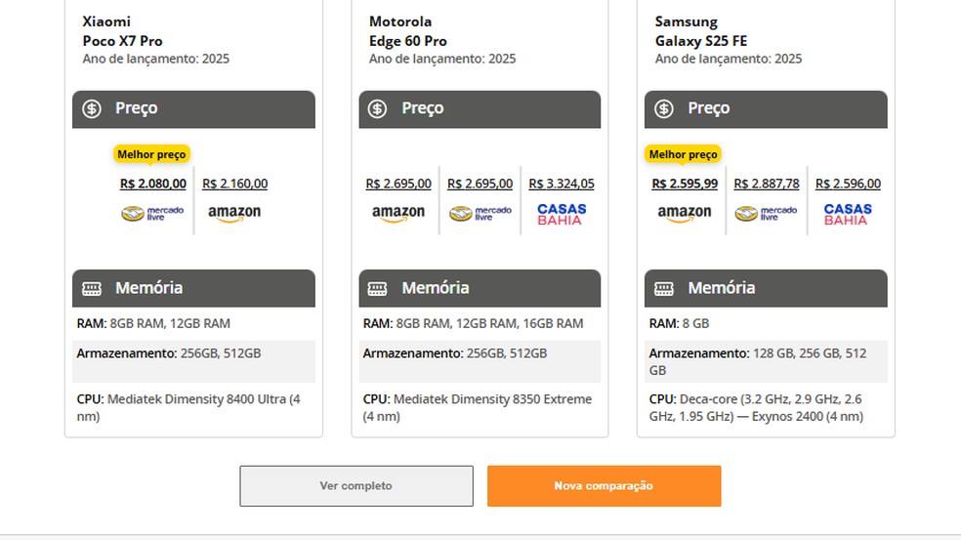The width and height of the screenshot is (961, 540).
Task: Open the R$ 2.887,78 price link
Action: [x=767, y=184]
